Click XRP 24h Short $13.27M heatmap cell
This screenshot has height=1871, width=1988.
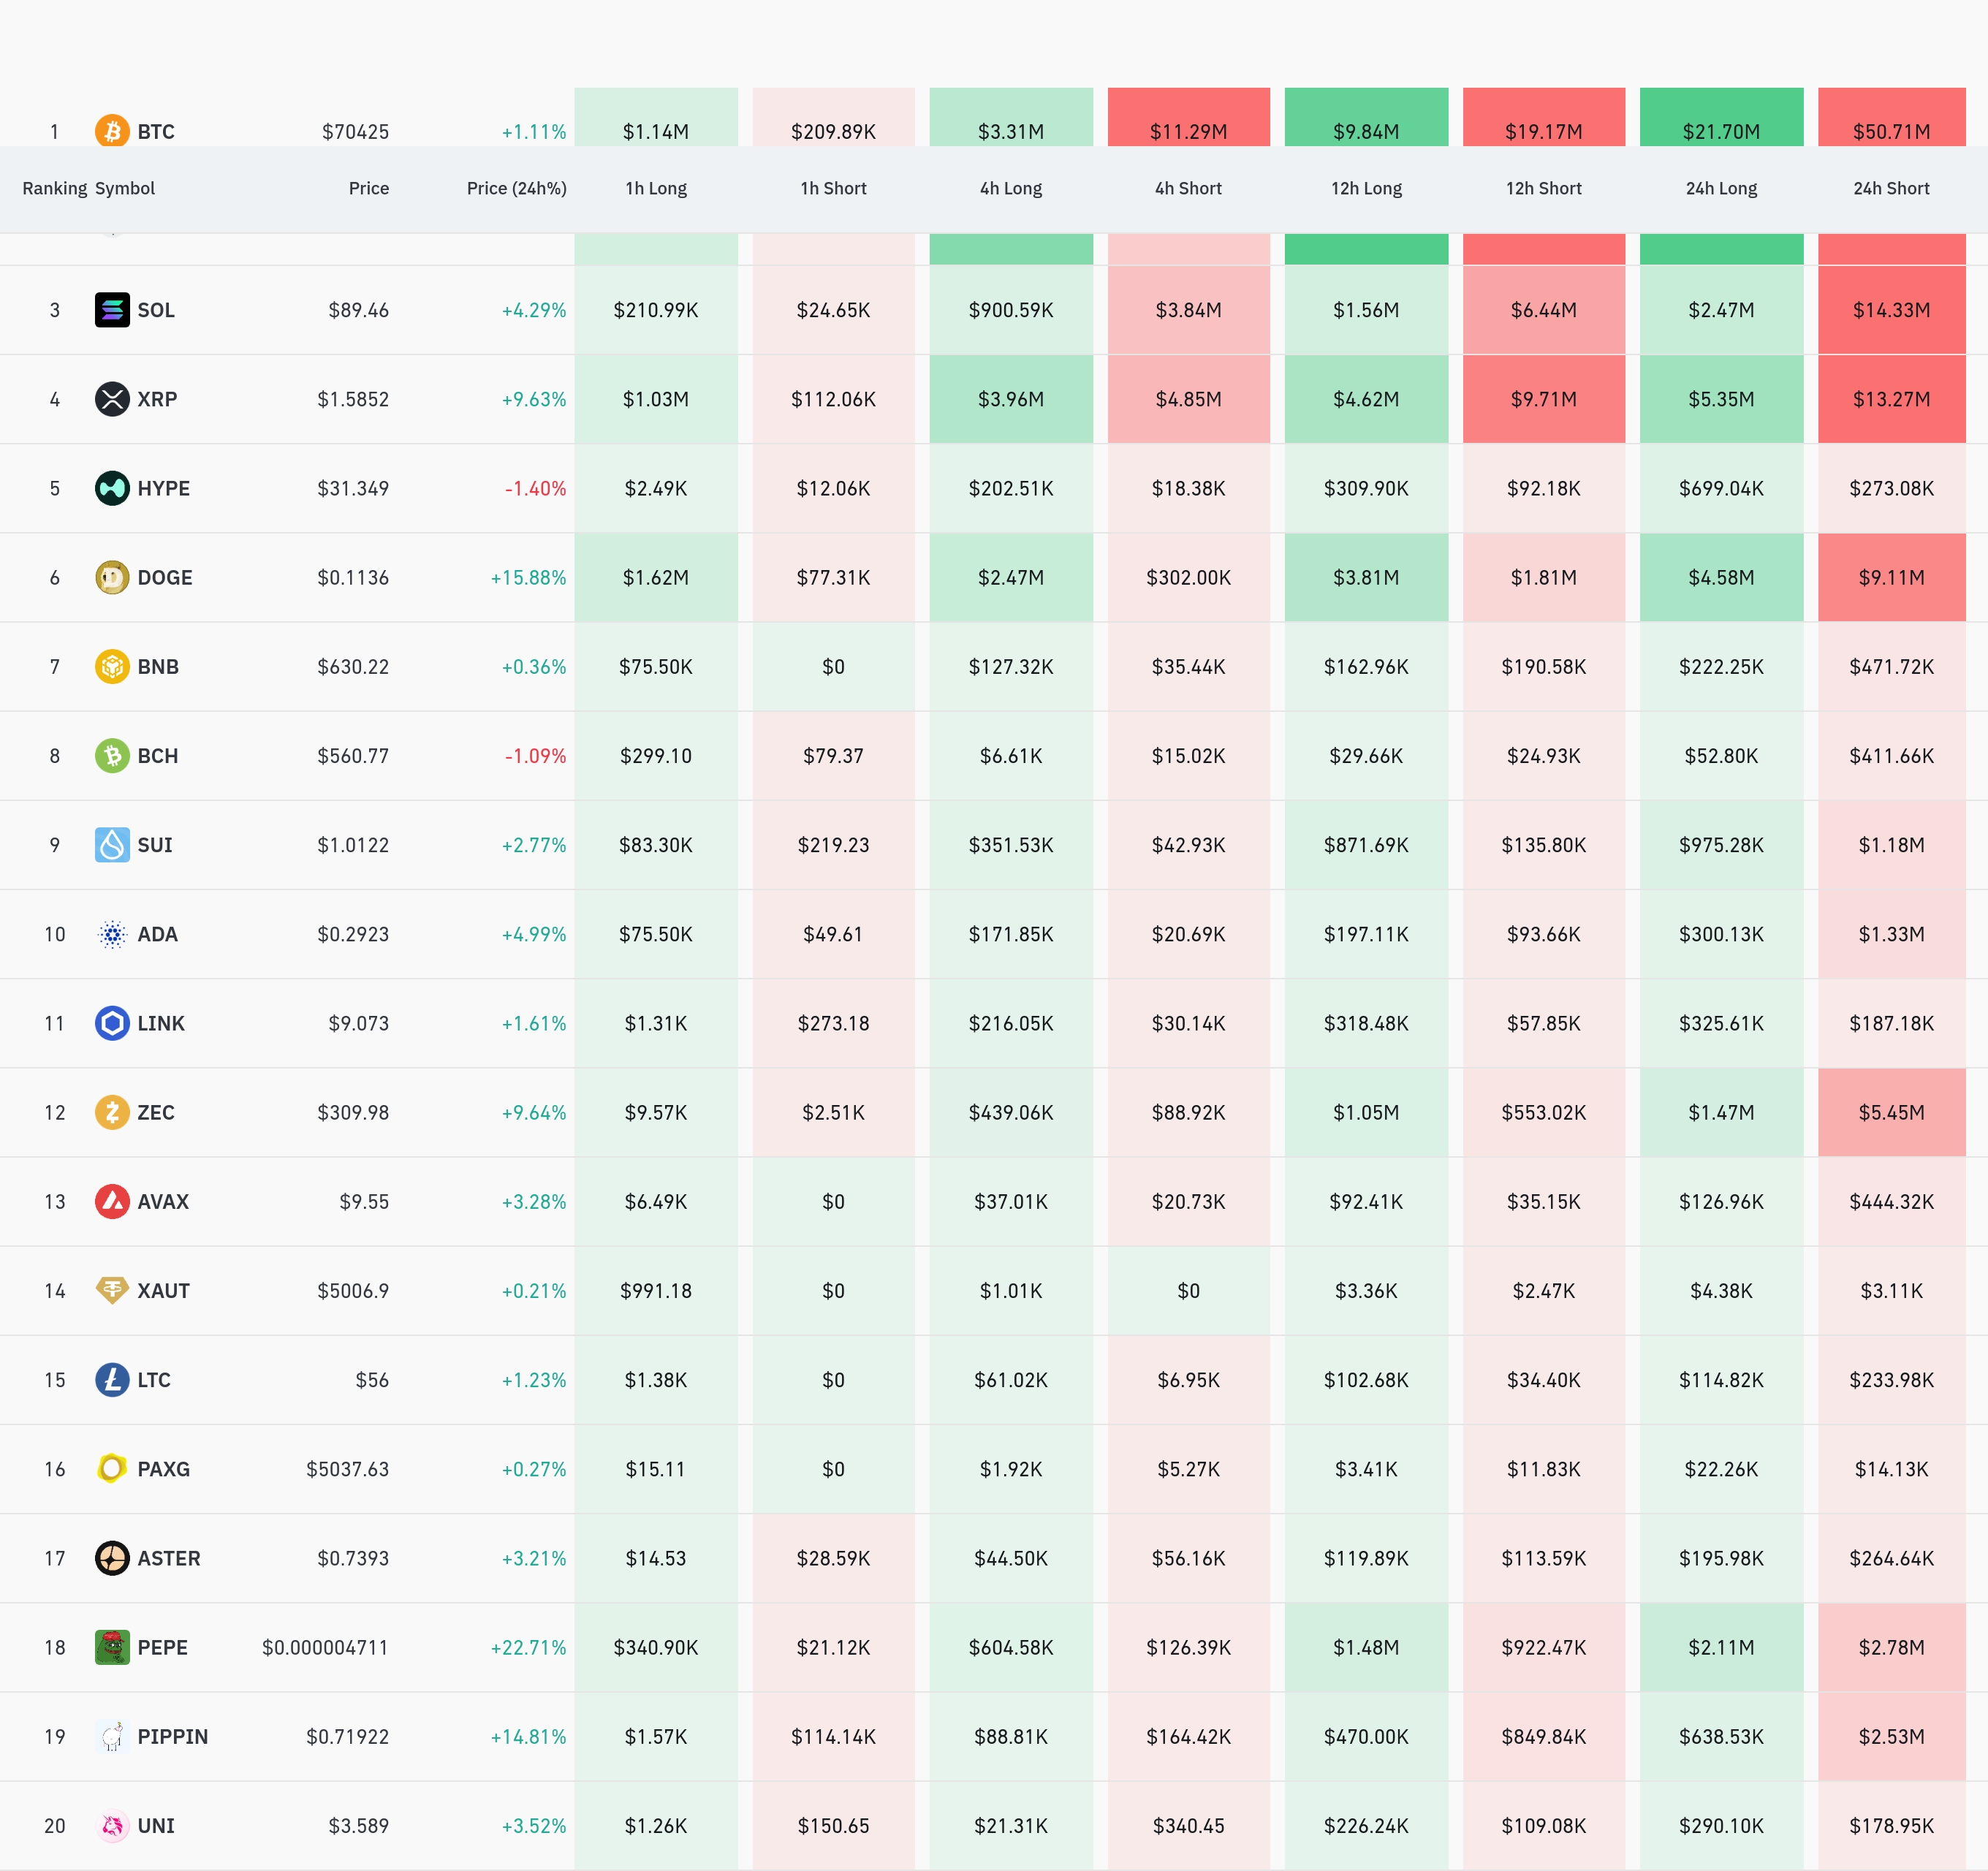click(x=1890, y=399)
